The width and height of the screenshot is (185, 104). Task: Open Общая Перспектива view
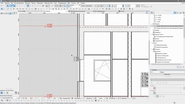(160, 45)
